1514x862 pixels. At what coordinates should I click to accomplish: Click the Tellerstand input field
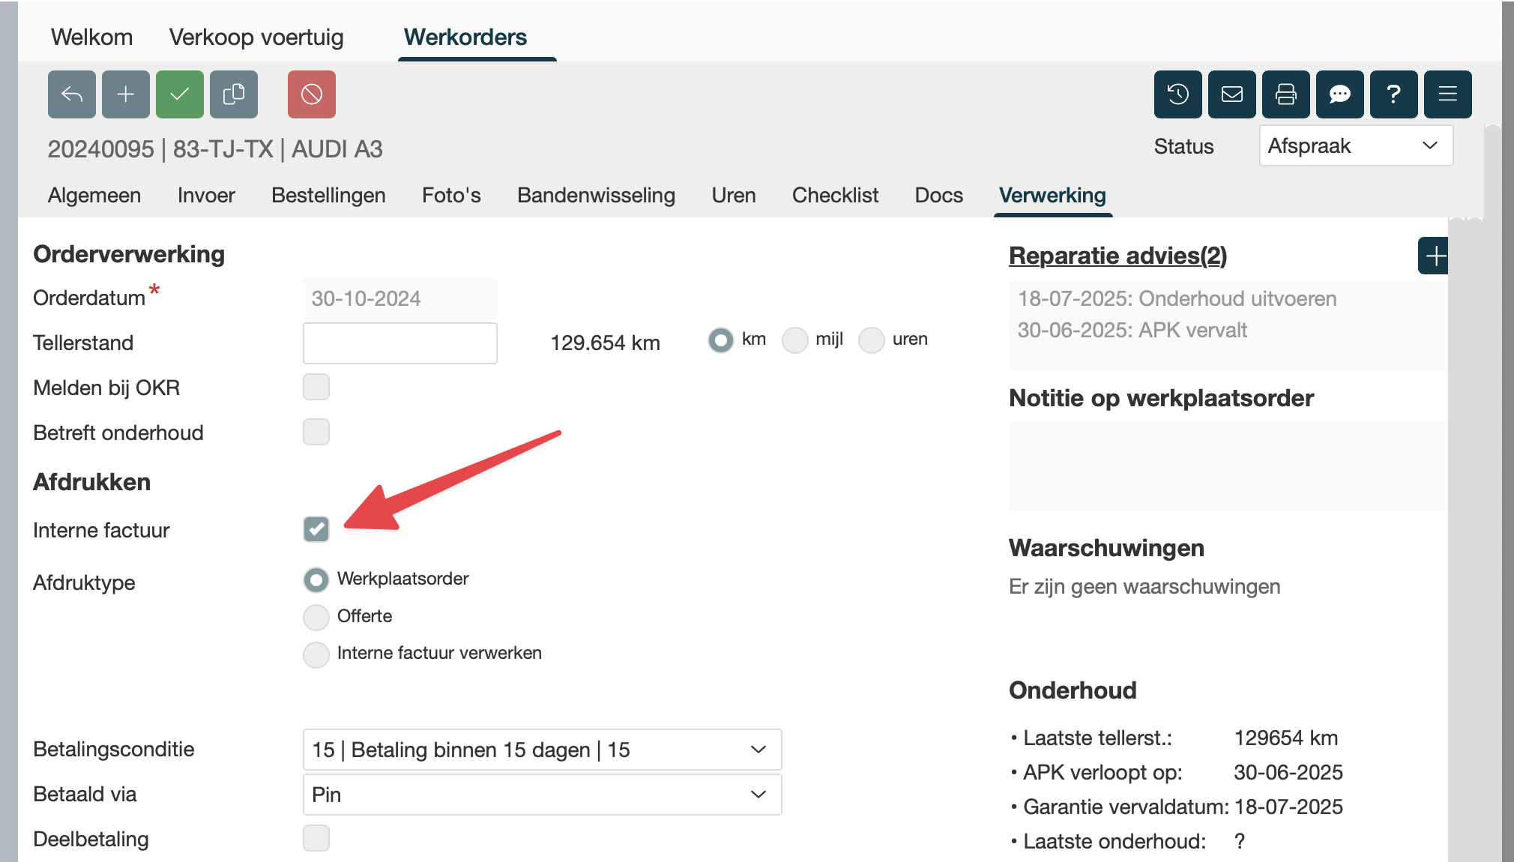click(400, 343)
